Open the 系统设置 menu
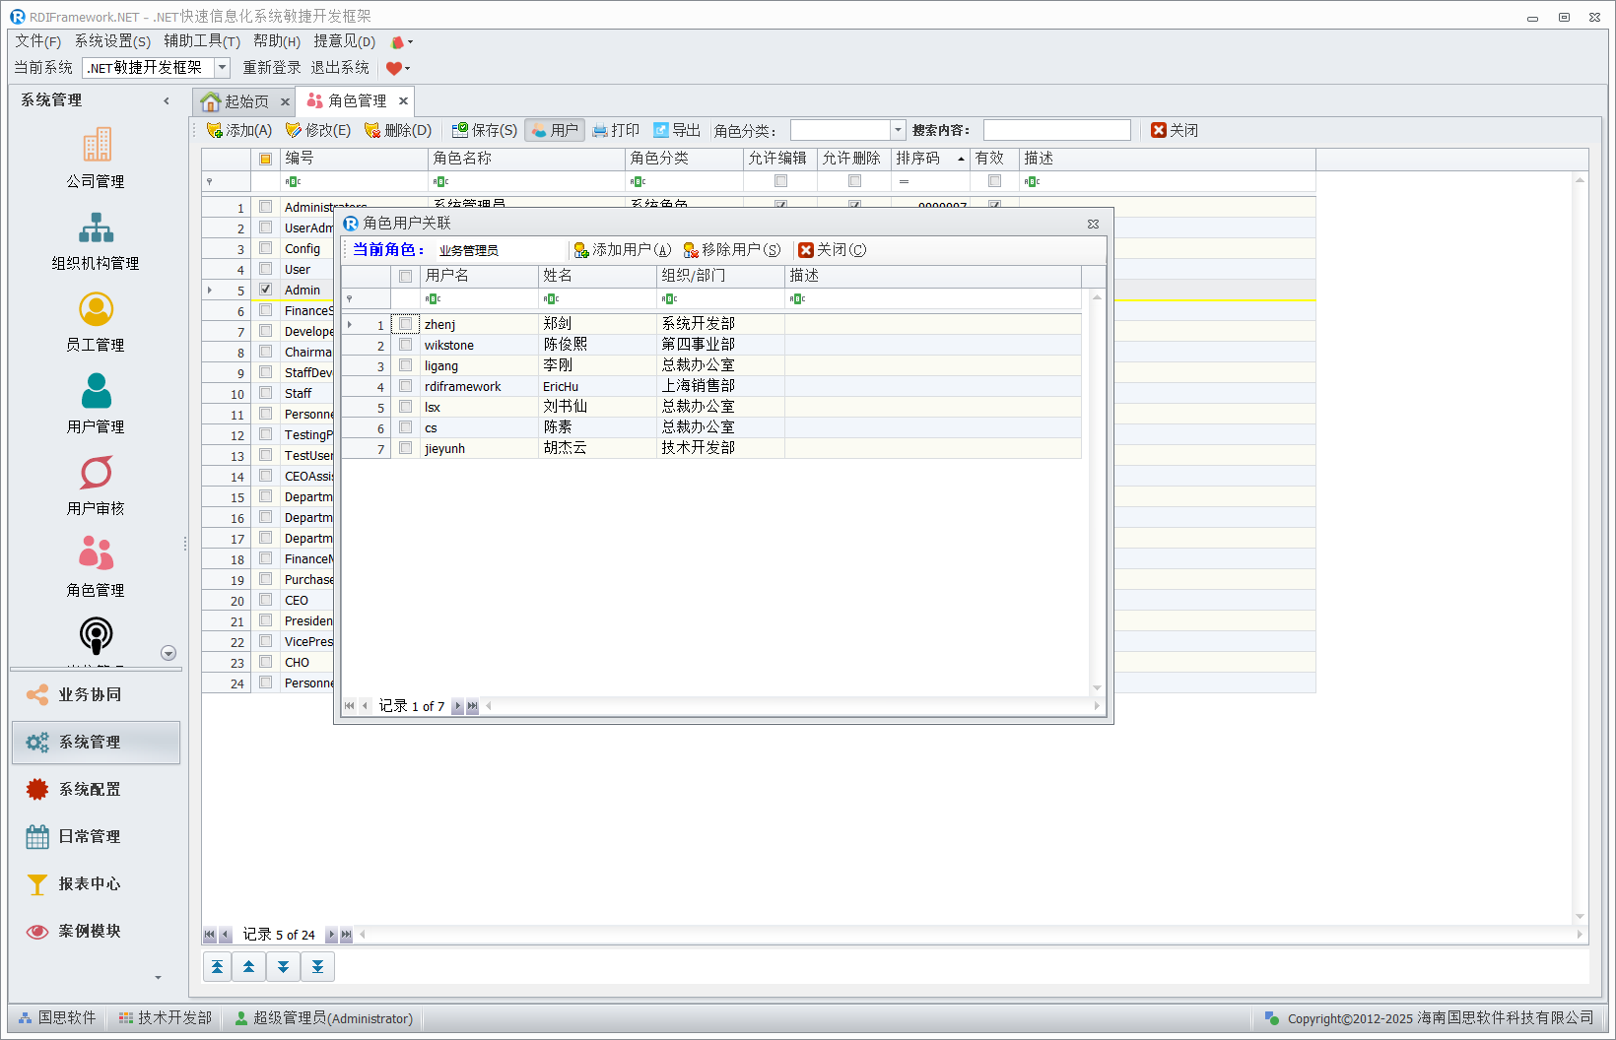The height and width of the screenshot is (1040, 1616). [112, 41]
